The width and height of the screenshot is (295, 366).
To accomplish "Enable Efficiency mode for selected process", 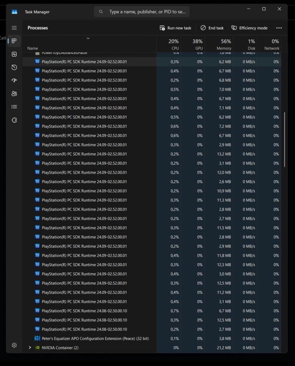I will click(249, 28).
